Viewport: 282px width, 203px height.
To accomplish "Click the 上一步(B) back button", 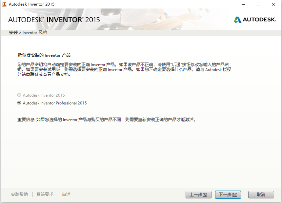I will 198,194.
